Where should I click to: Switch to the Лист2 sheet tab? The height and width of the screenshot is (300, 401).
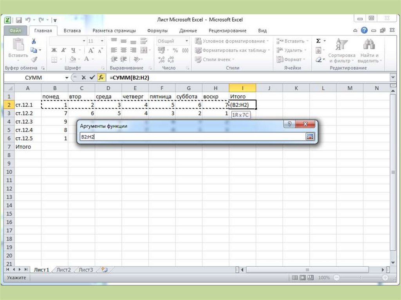coord(63,270)
